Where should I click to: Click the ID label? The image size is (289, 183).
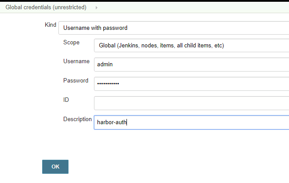click(x=66, y=100)
